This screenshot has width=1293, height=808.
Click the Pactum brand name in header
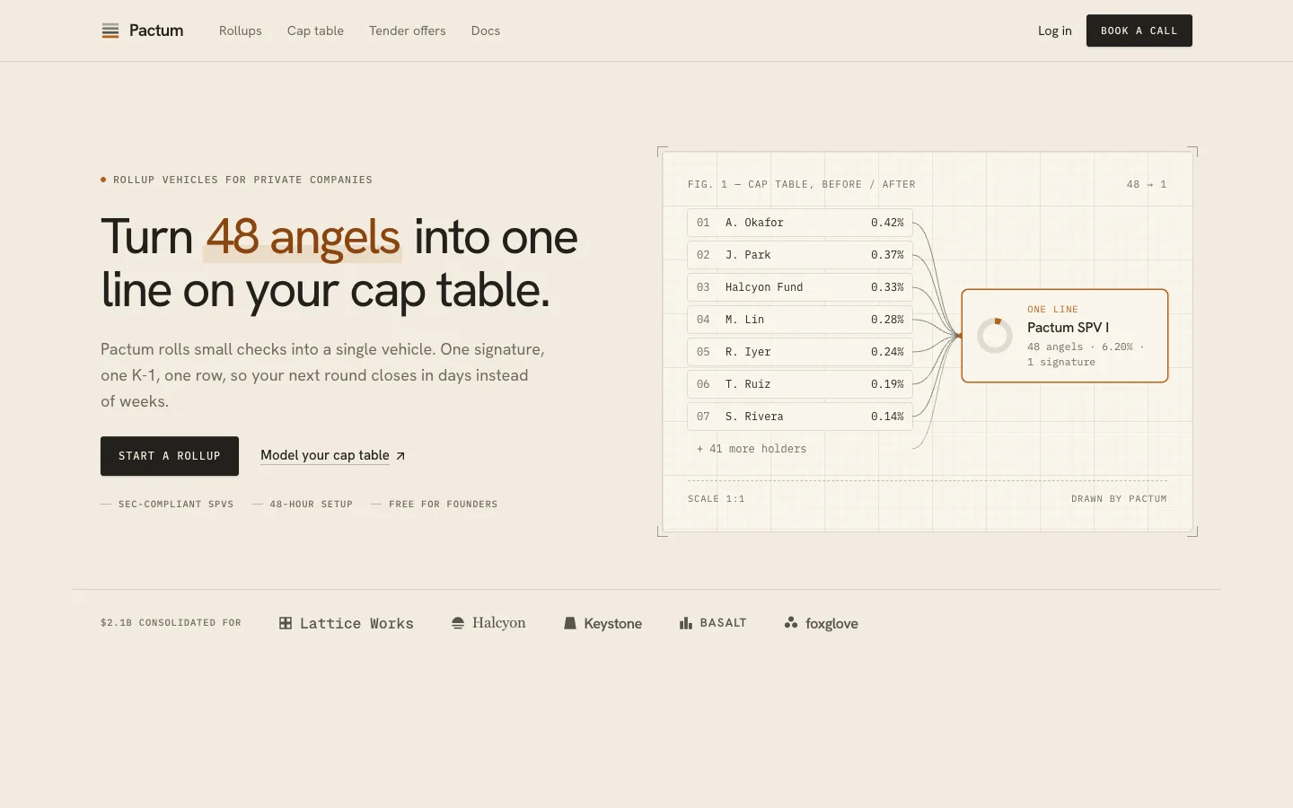coord(156,31)
